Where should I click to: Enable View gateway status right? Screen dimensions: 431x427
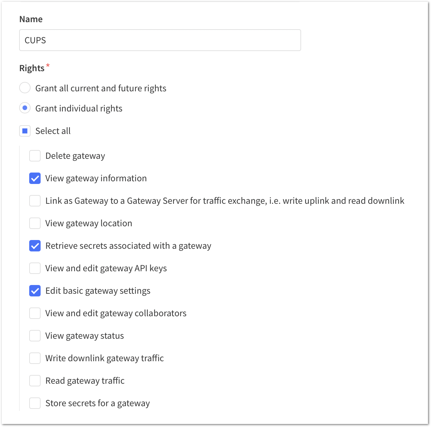click(35, 336)
